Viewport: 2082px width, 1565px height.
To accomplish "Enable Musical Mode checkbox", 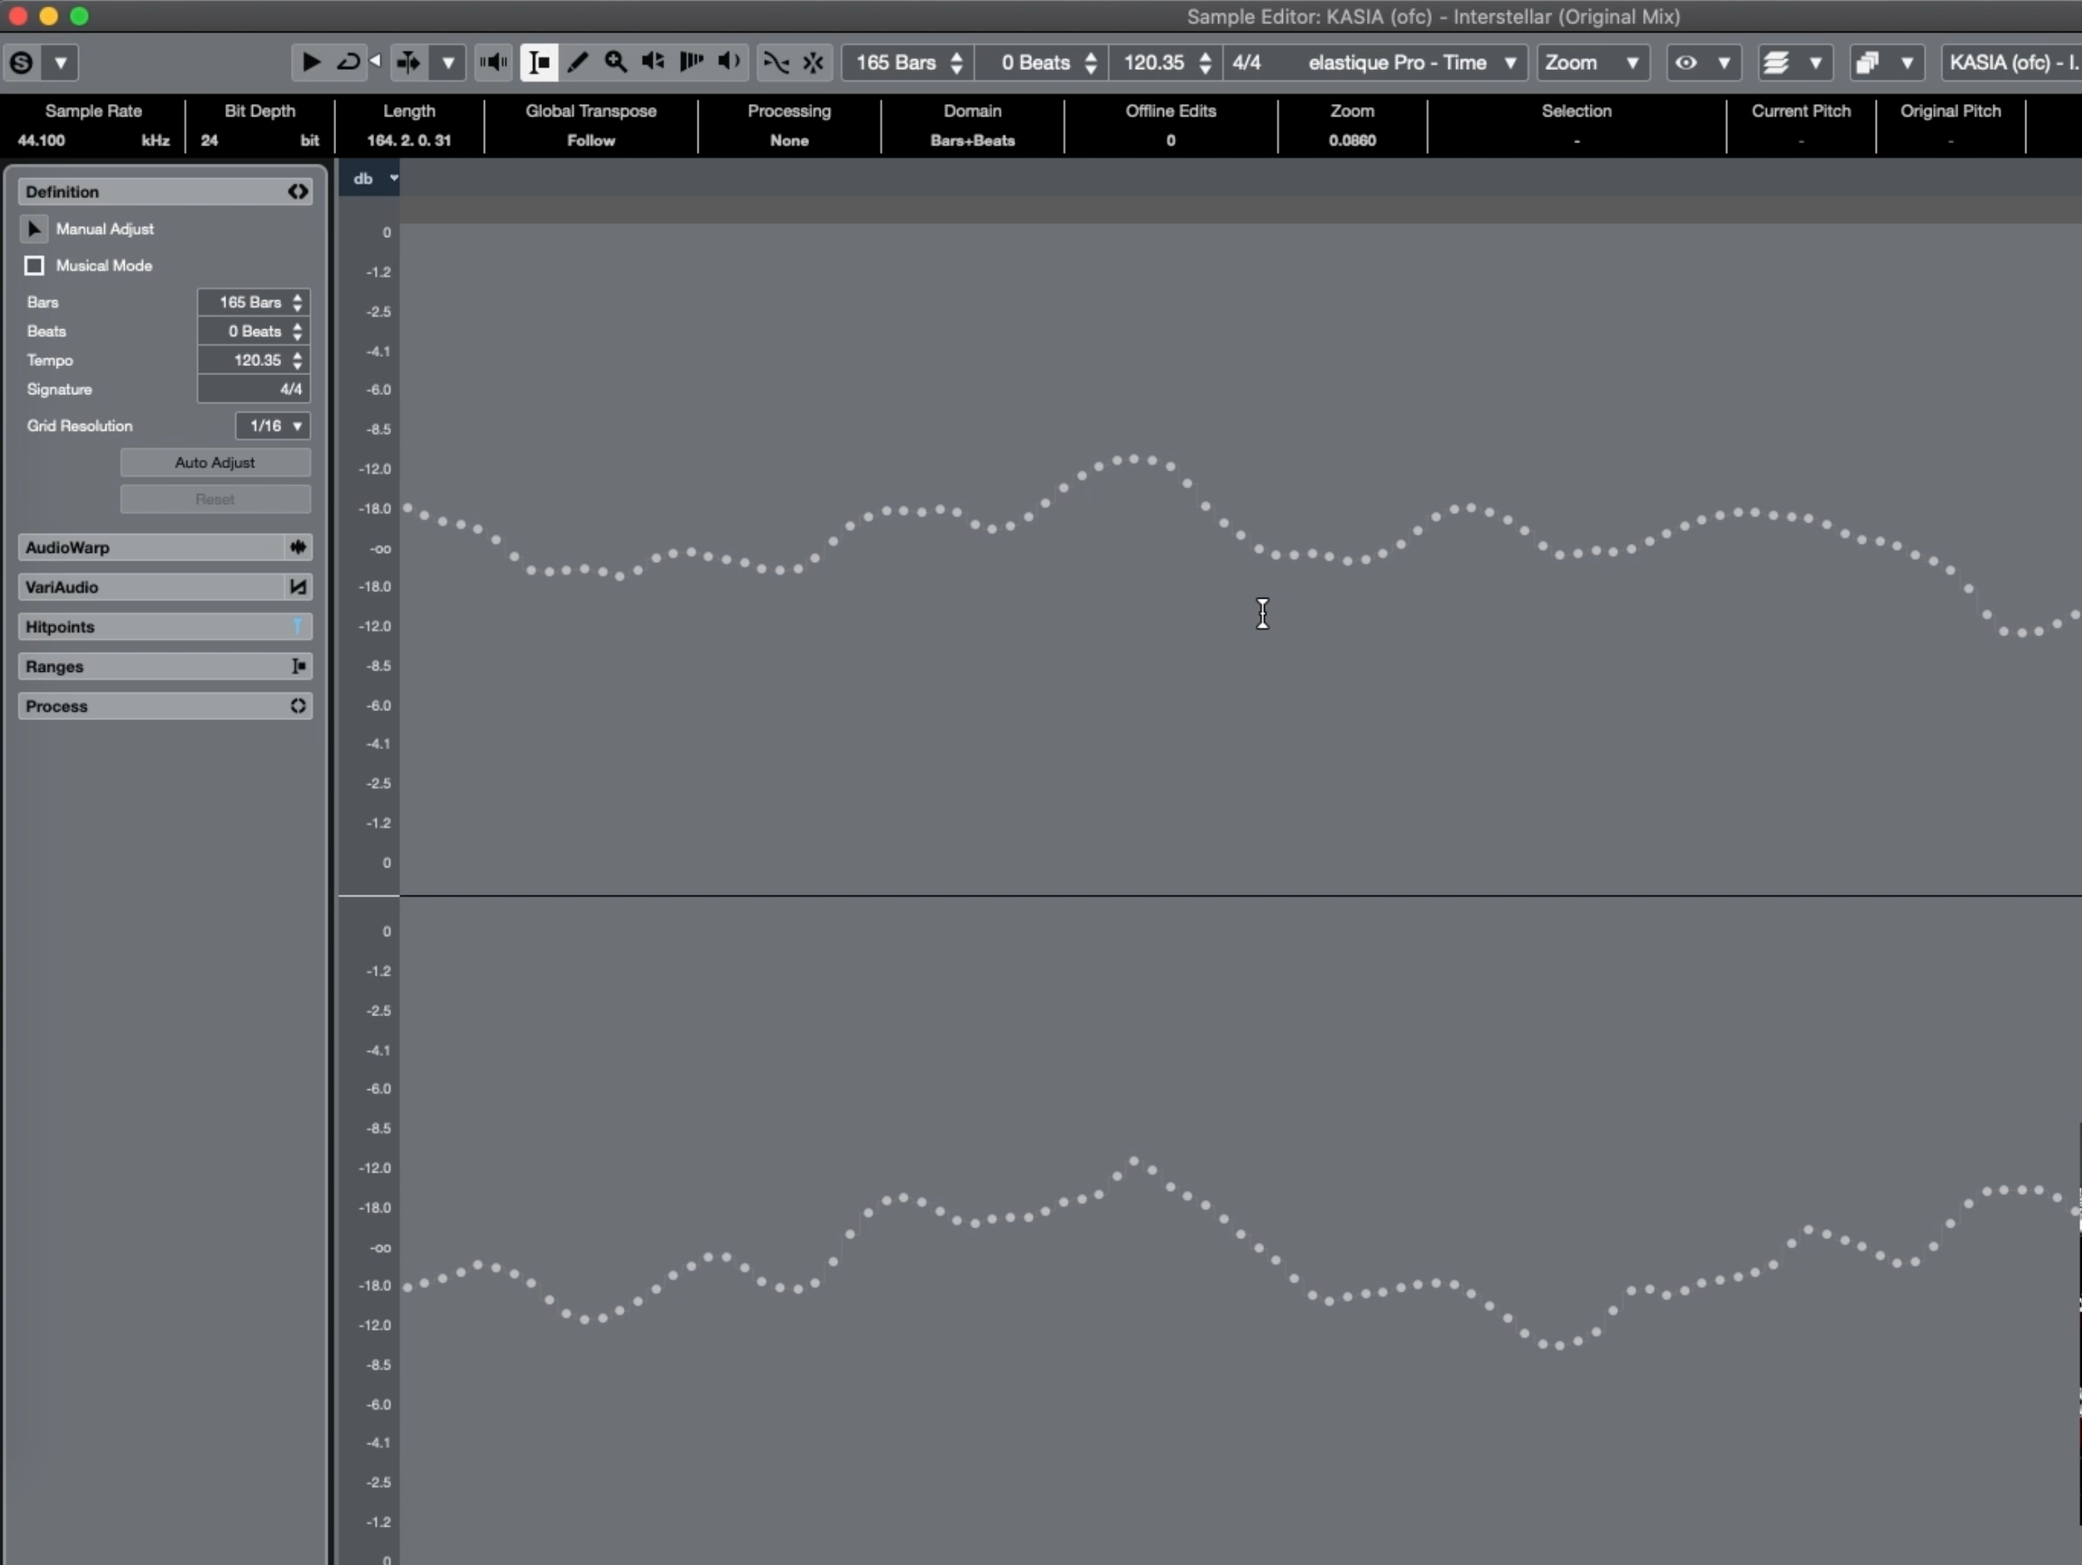I will (x=35, y=265).
